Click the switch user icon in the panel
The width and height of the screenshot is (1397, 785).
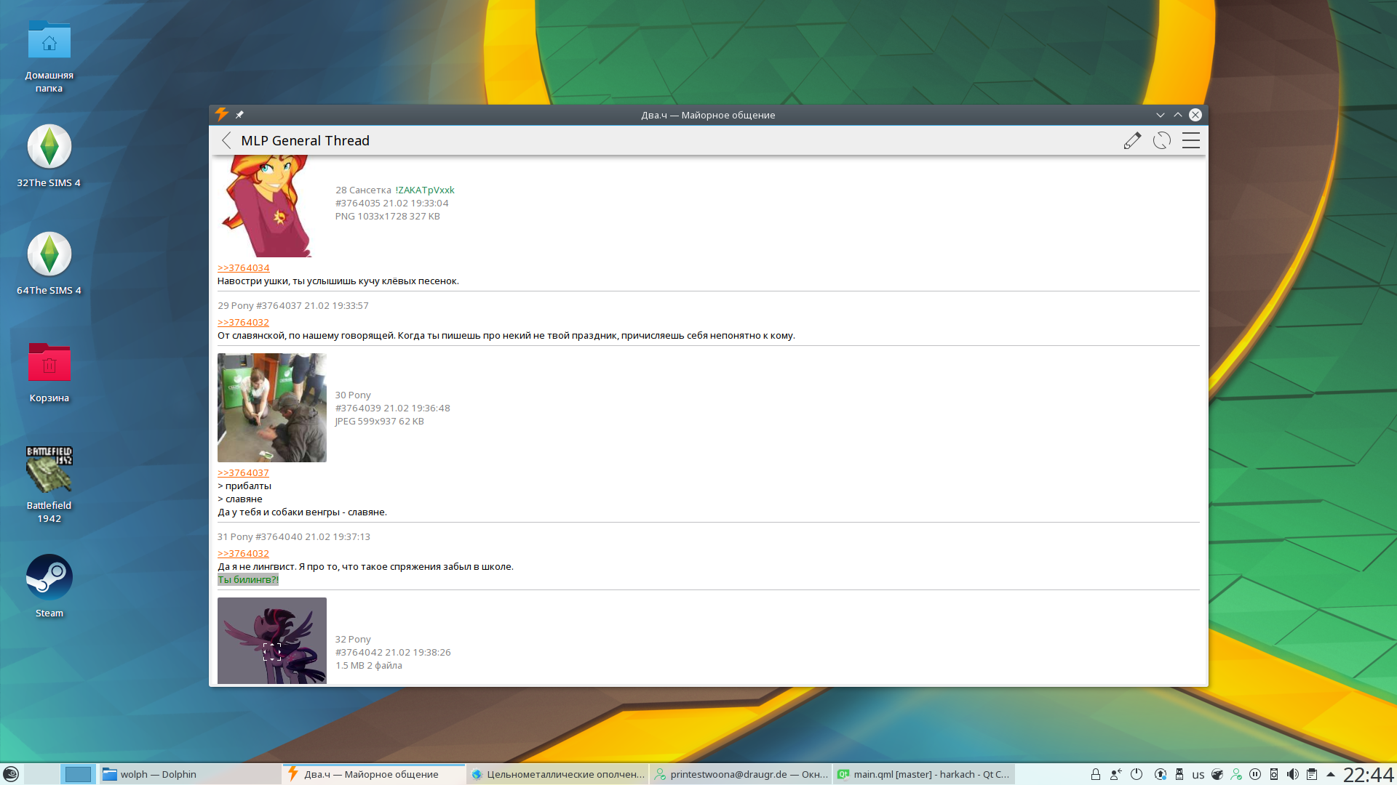pos(1115,775)
